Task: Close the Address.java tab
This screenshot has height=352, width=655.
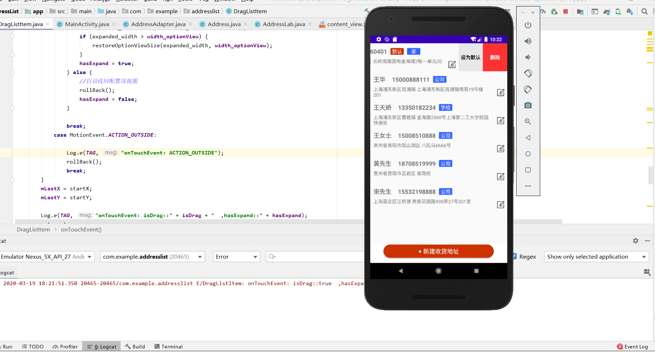Action: coord(245,24)
